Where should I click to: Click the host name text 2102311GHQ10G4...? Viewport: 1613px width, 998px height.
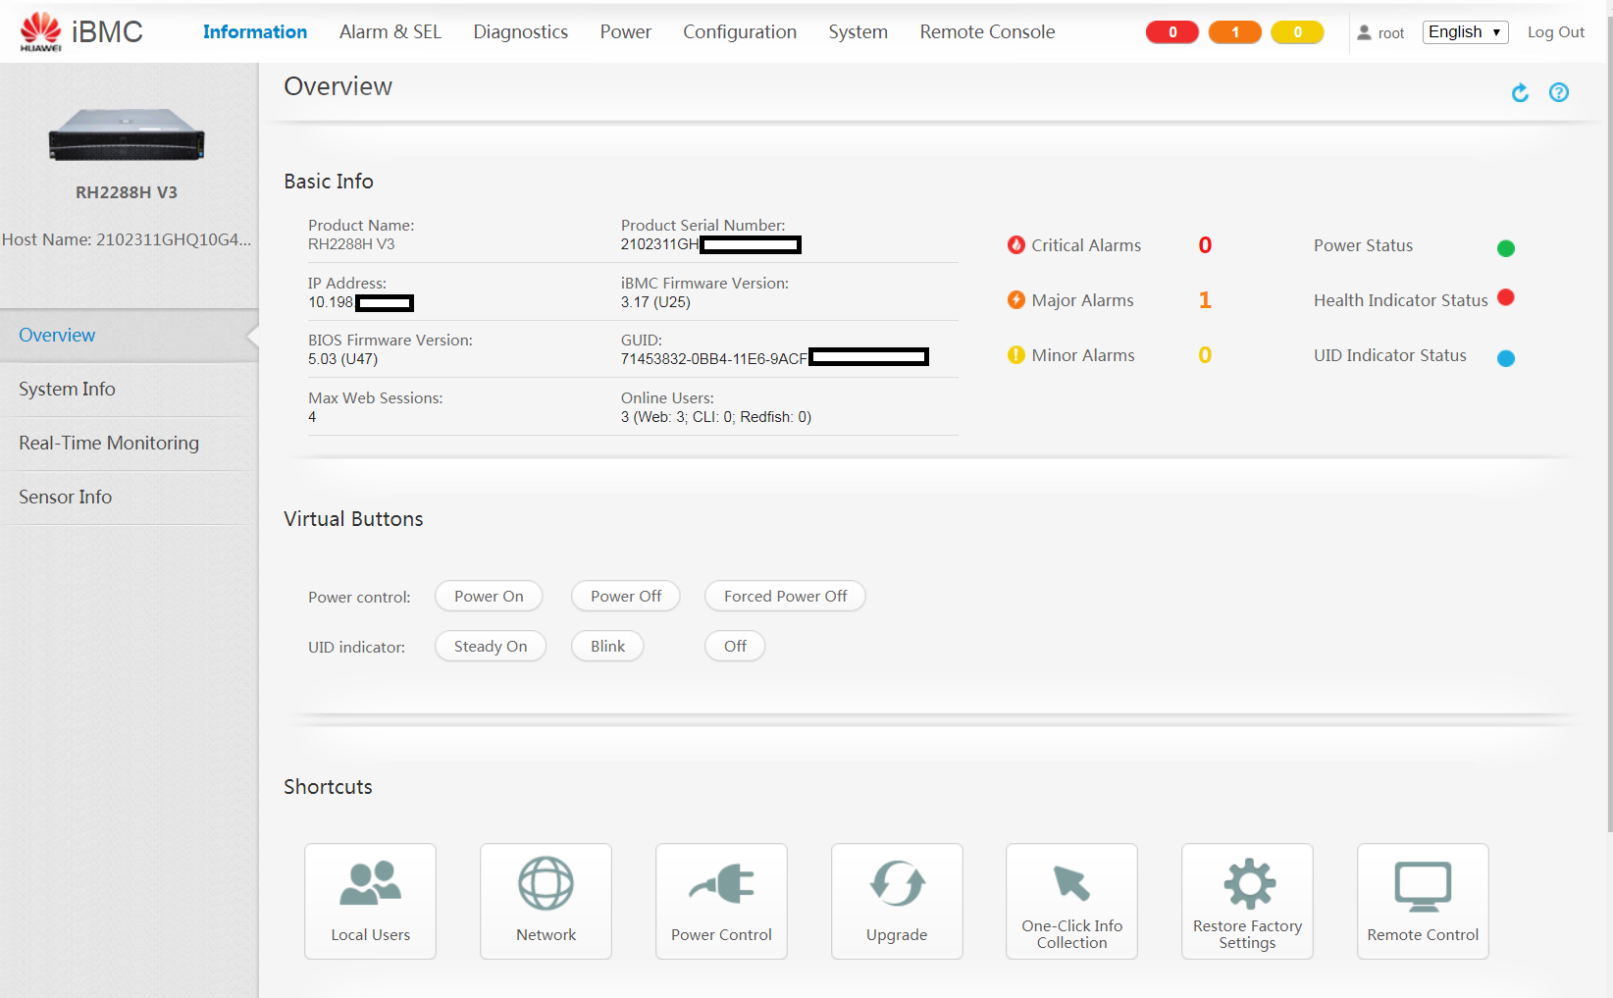pyautogui.click(x=174, y=239)
